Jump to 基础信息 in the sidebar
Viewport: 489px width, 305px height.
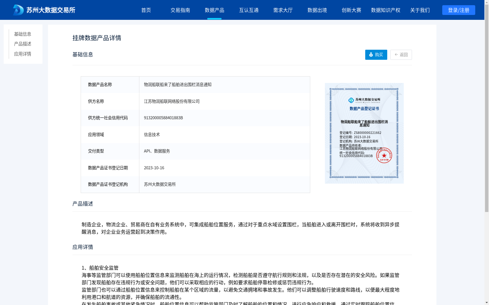pyautogui.click(x=23, y=34)
